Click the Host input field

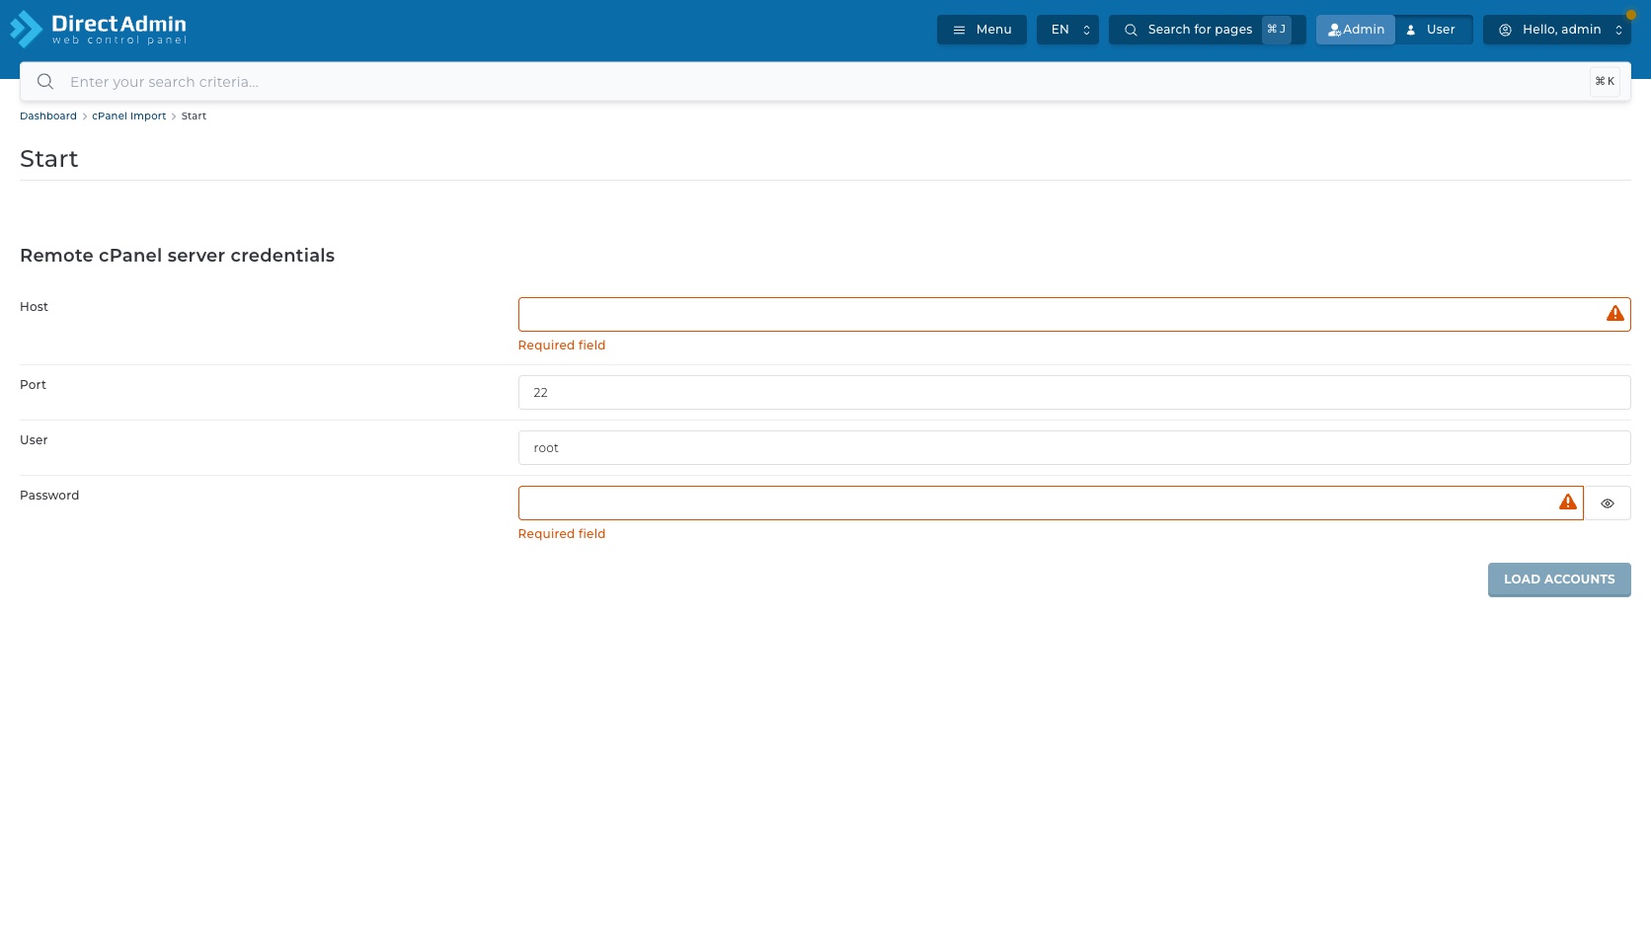coord(1074,314)
